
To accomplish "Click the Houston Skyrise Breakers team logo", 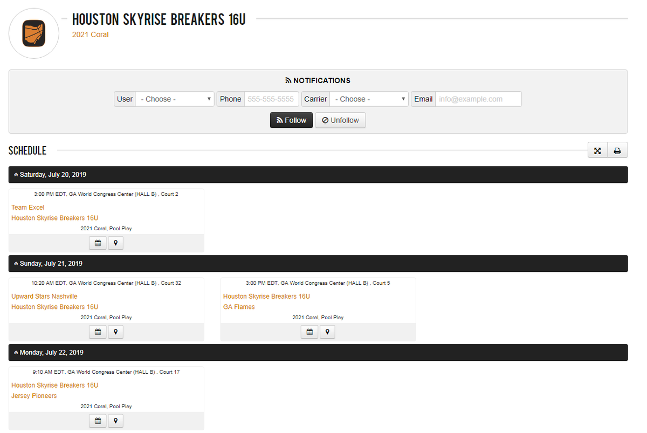I will 34,33.
